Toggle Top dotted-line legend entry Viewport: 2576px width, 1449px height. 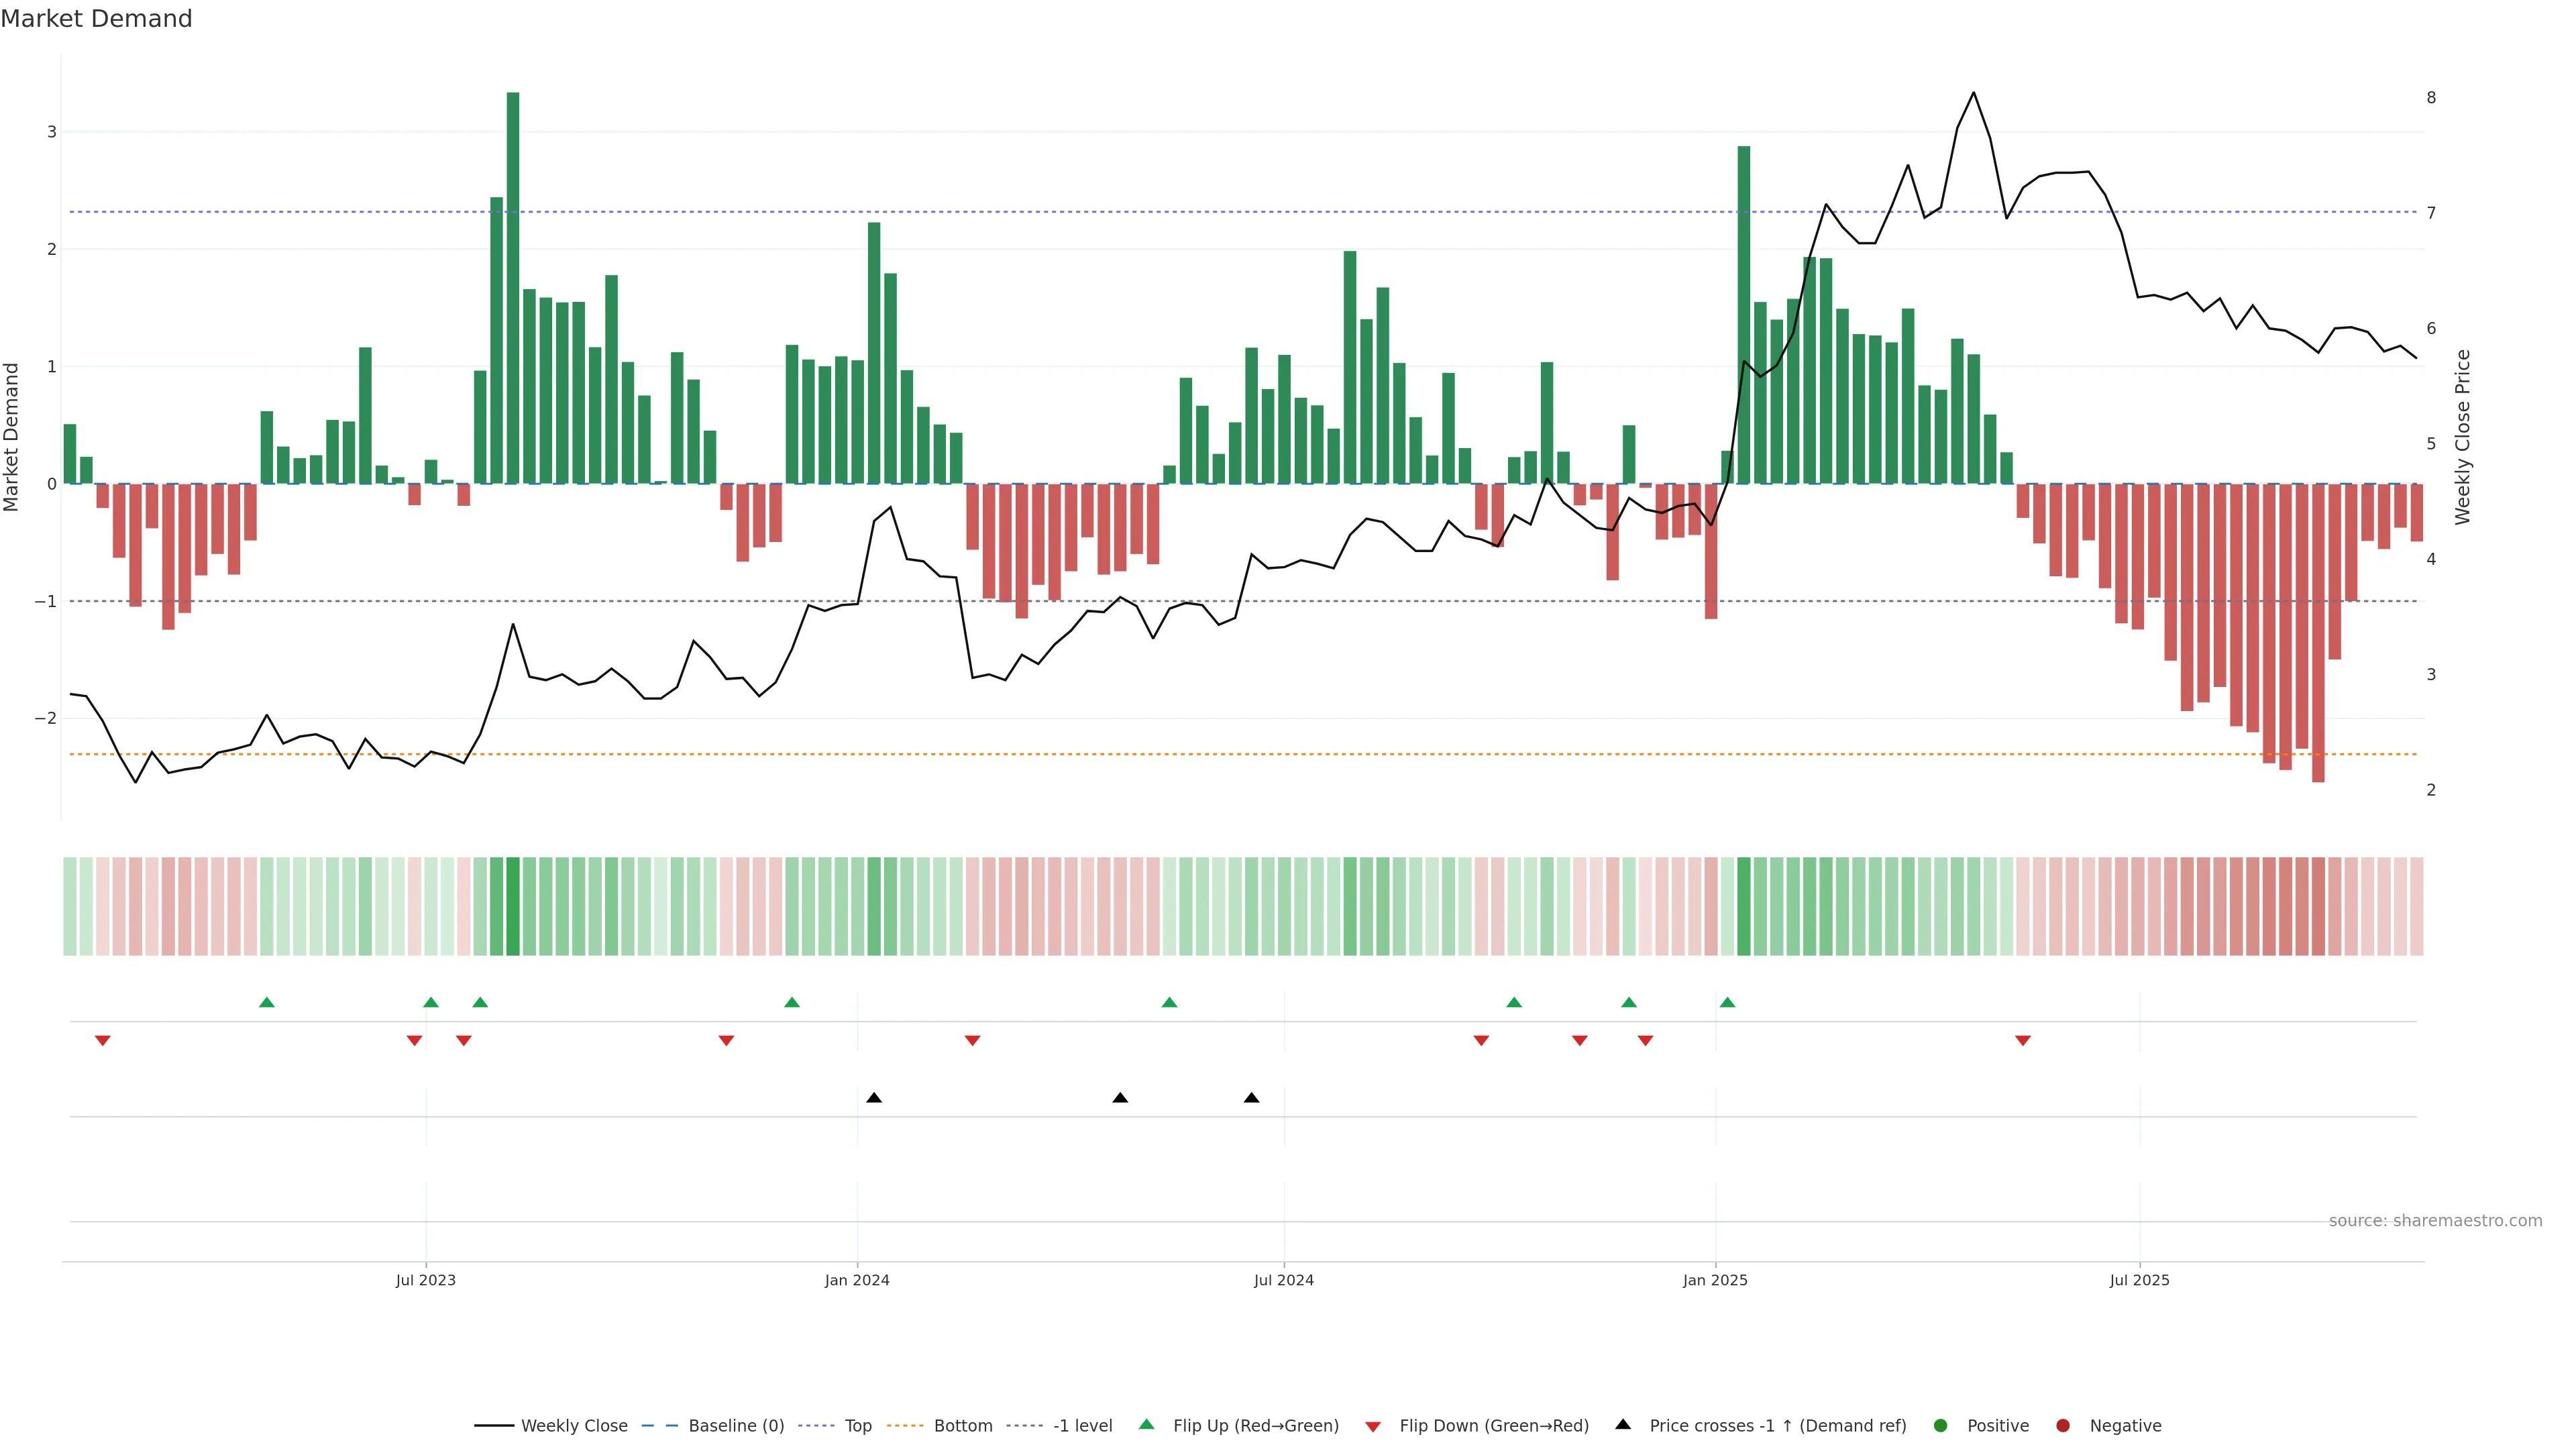(x=857, y=1425)
